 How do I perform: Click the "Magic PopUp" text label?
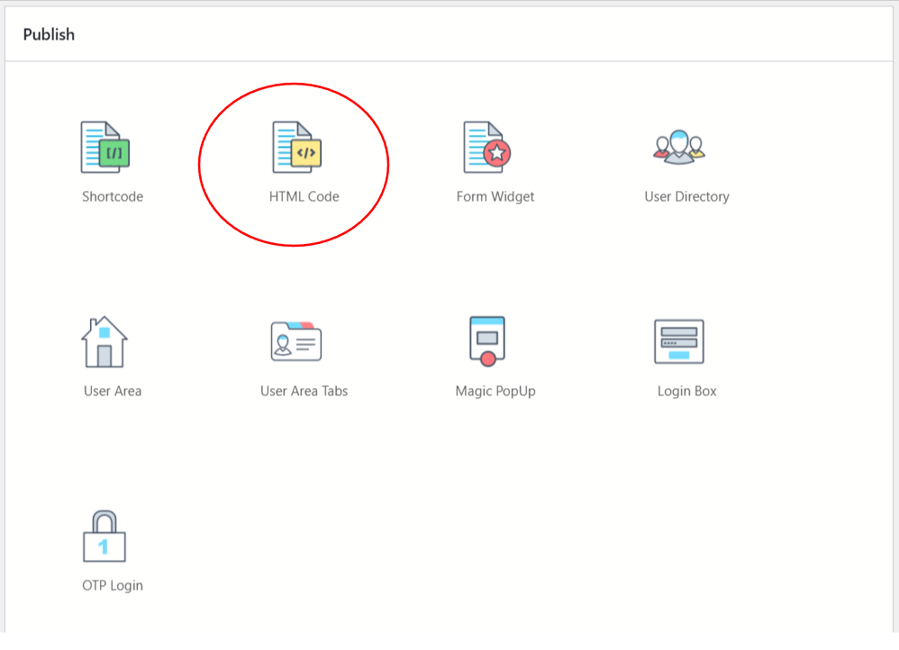pos(495,391)
